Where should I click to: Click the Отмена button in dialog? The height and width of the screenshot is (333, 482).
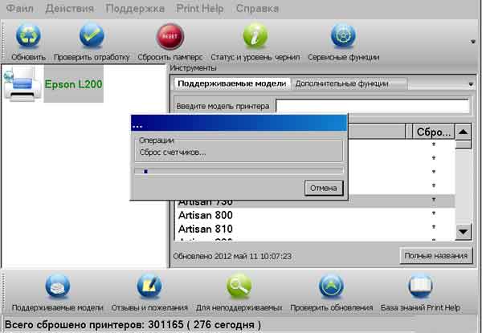325,188
